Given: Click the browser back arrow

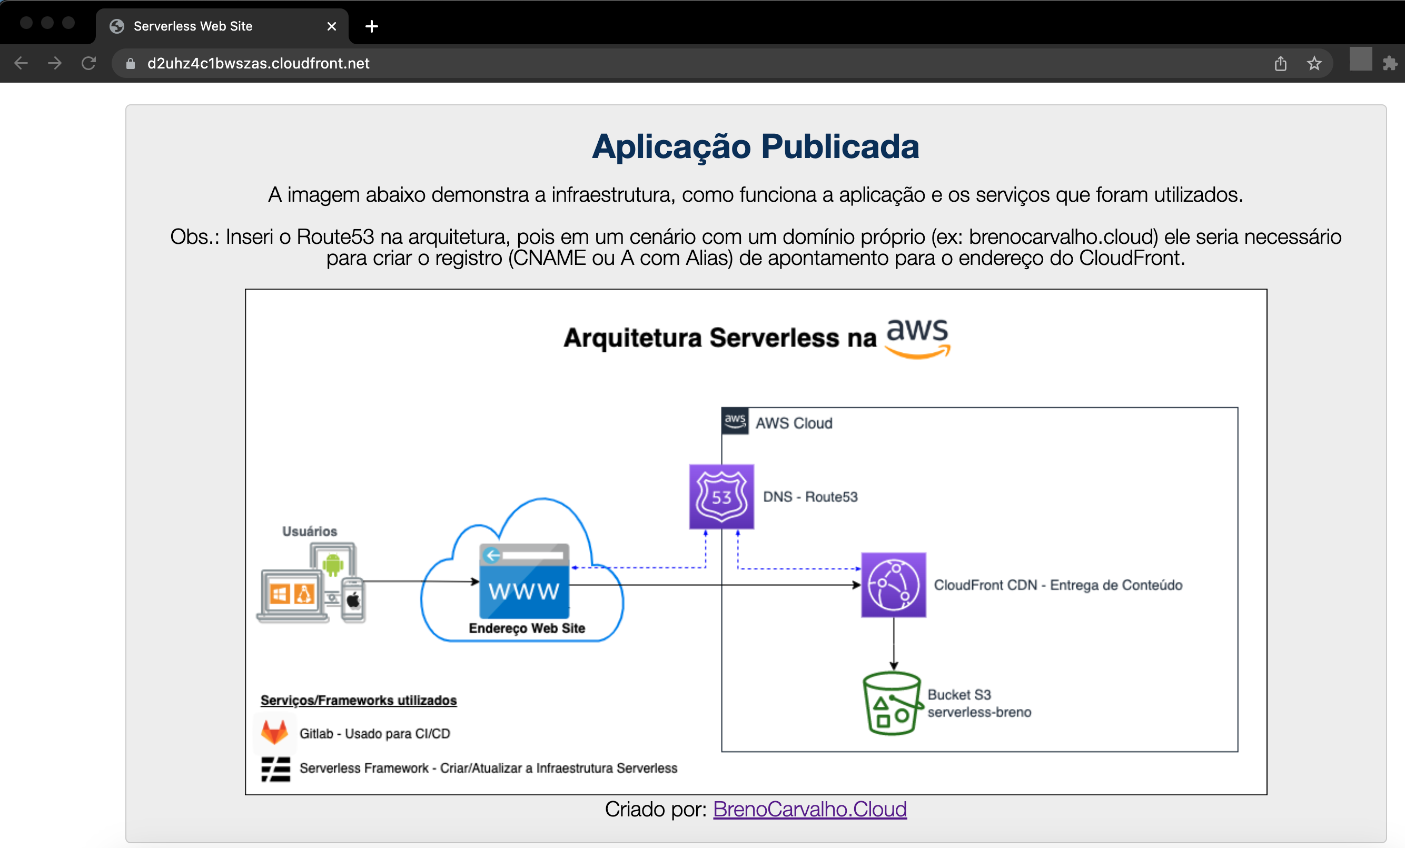Looking at the screenshot, I should tap(21, 63).
